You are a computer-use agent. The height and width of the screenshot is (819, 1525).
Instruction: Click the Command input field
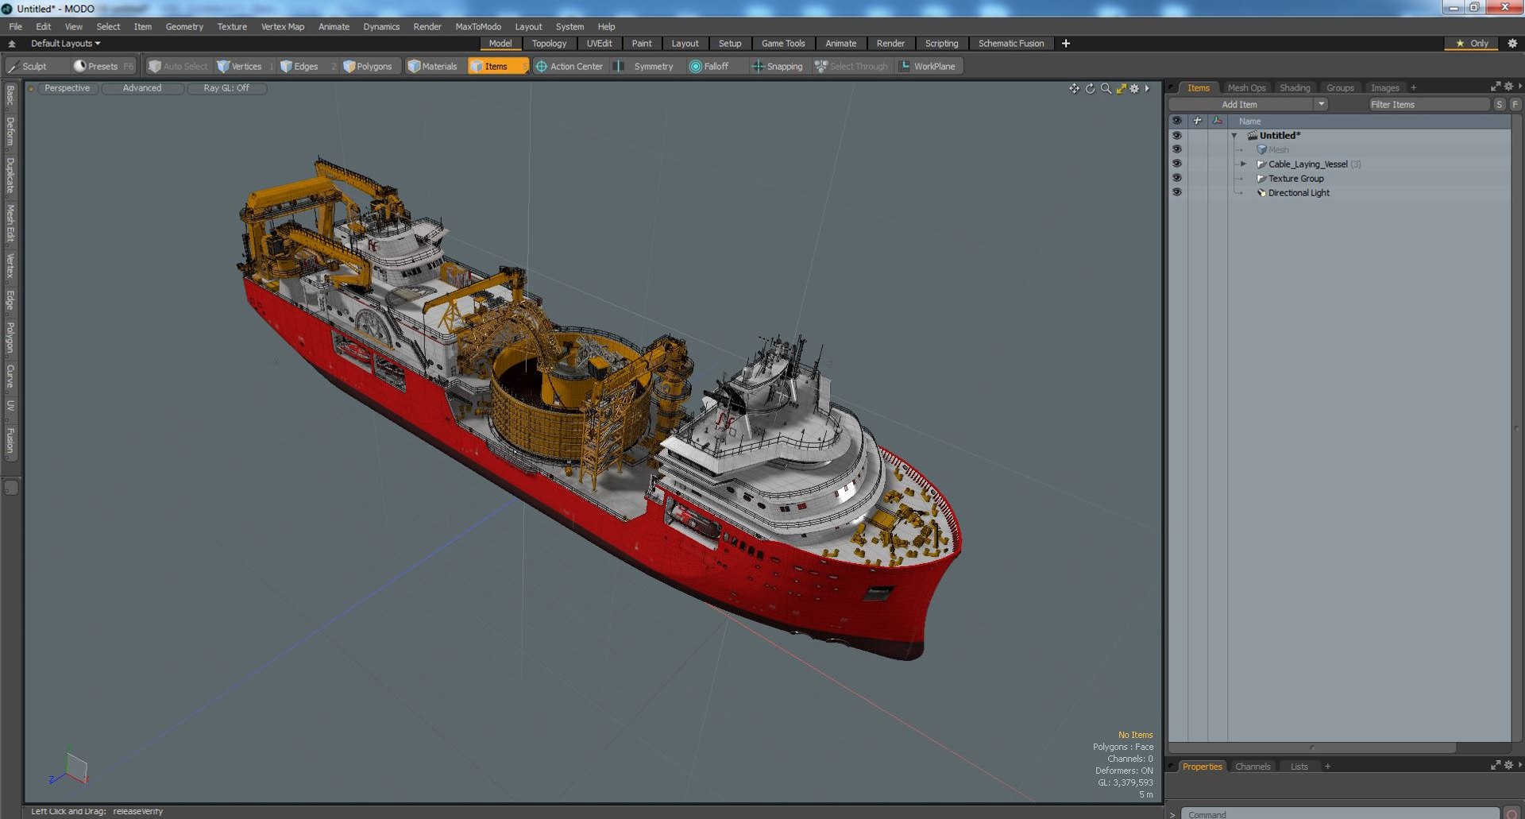(x=1339, y=814)
